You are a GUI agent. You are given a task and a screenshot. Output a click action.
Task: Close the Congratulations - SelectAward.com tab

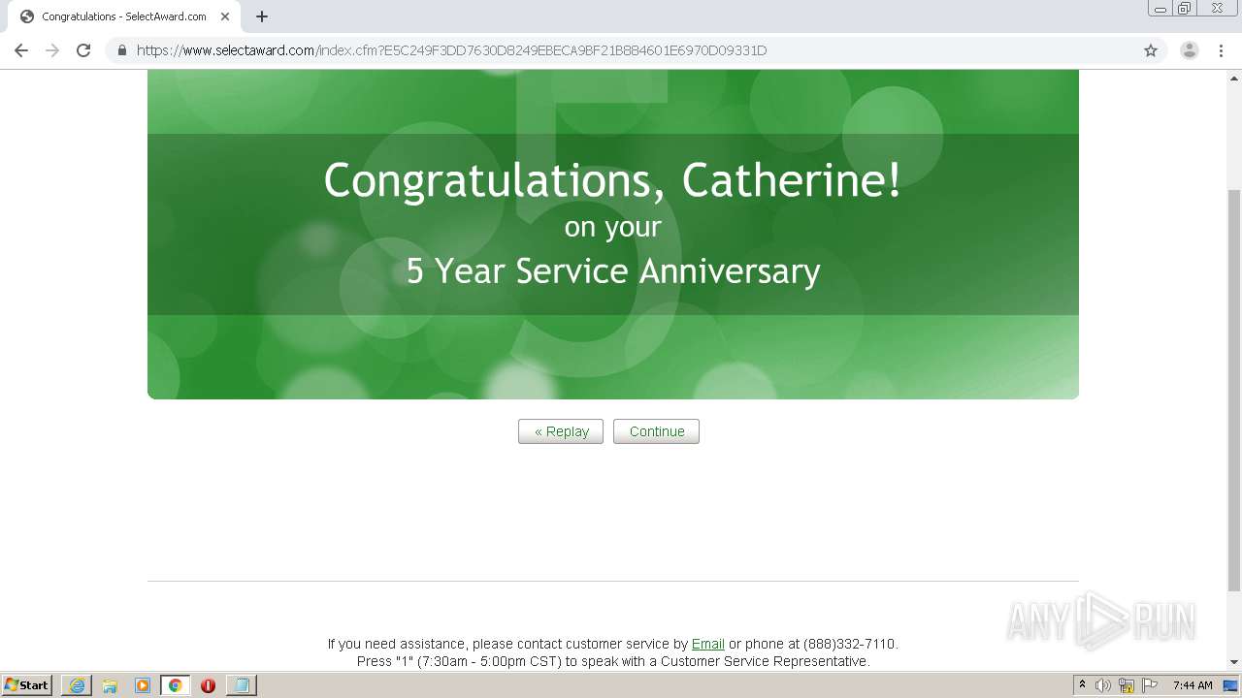(x=225, y=16)
